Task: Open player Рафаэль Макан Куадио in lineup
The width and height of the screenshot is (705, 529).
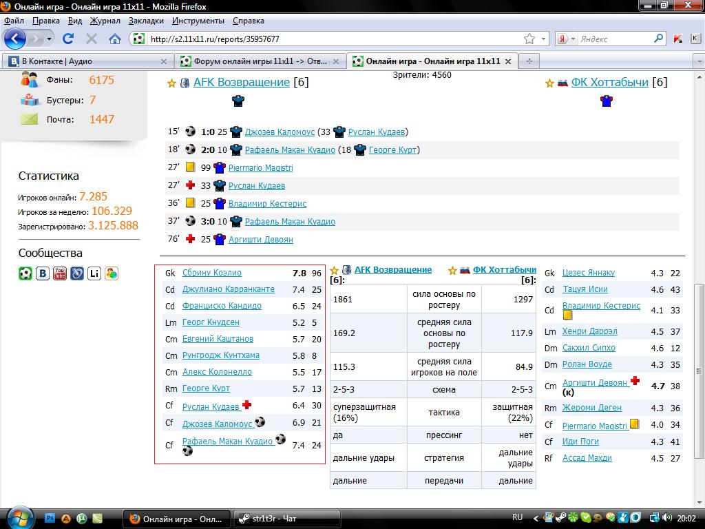Action: pyautogui.click(x=227, y=441)
